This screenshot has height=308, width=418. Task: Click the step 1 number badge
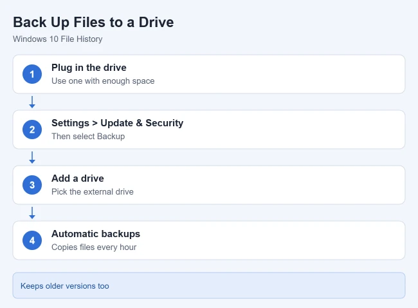(32, 74)
